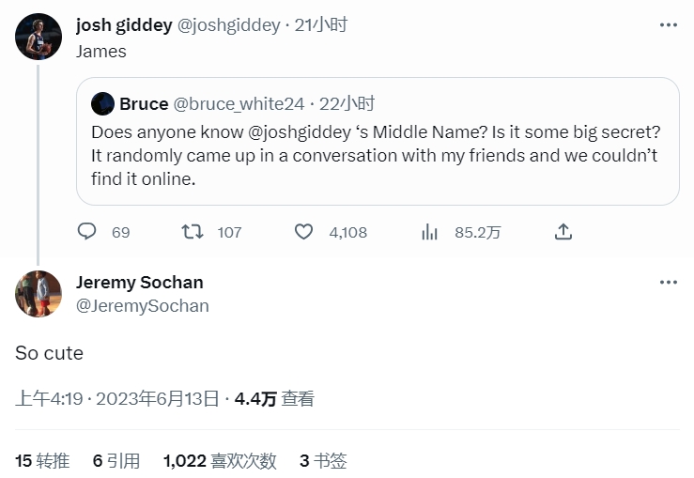Image resolution: width=694 pixels, height=478 pixels.
Task: View the 6 引用 quote tweets
Action: pos(116,461)
